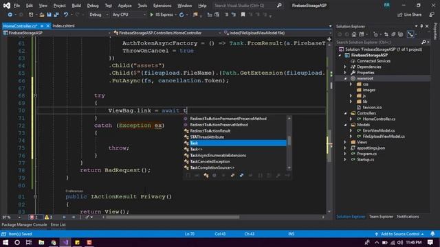Viewport: 440px width, 247px height.
Task: Switch to the Index.cshtml tab
Action: point(64,26)
